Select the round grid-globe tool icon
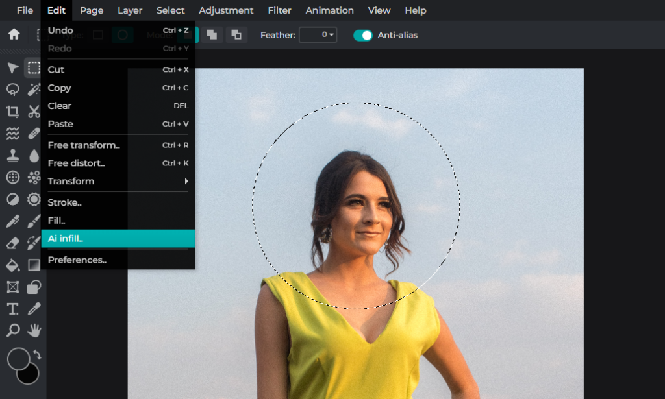665x399 pixels. point(13,177)
